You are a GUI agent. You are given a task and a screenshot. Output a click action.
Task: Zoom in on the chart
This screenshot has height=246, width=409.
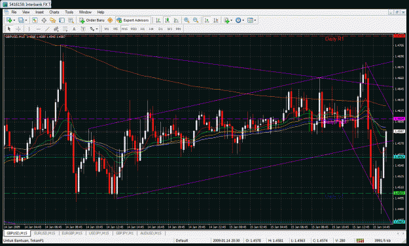point(187,20)
